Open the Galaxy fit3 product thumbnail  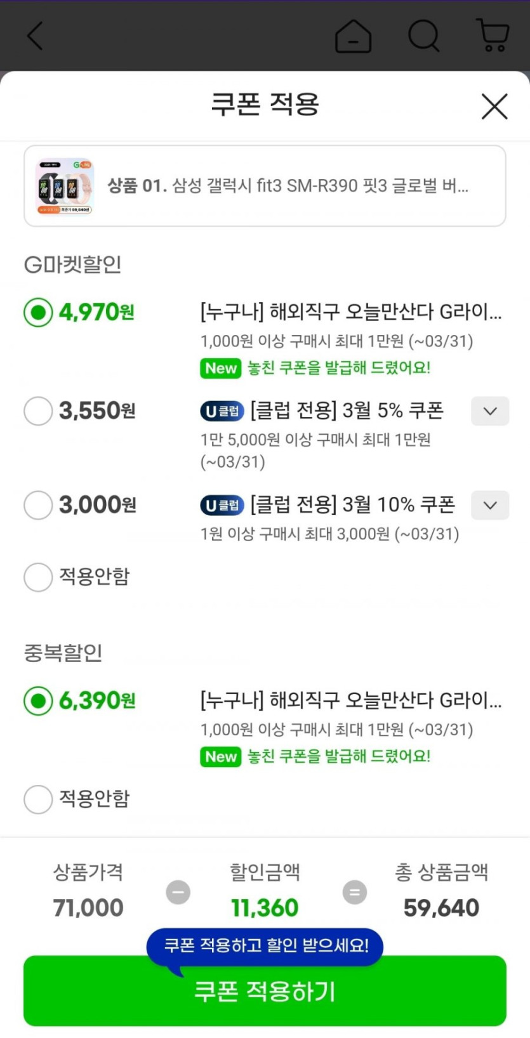(65, 186)
